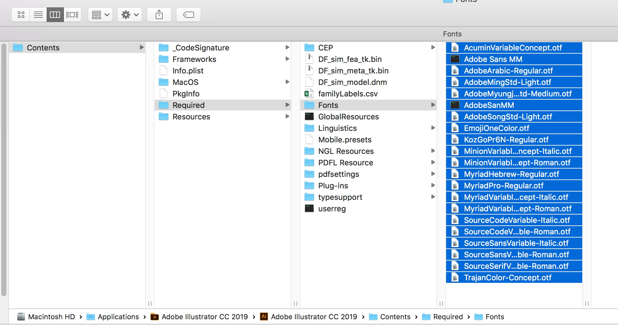This screenshot has height=325, width=618.
Task: Select AdobeSongStd-Light.otf font file
Action: (x=514, y=117)
